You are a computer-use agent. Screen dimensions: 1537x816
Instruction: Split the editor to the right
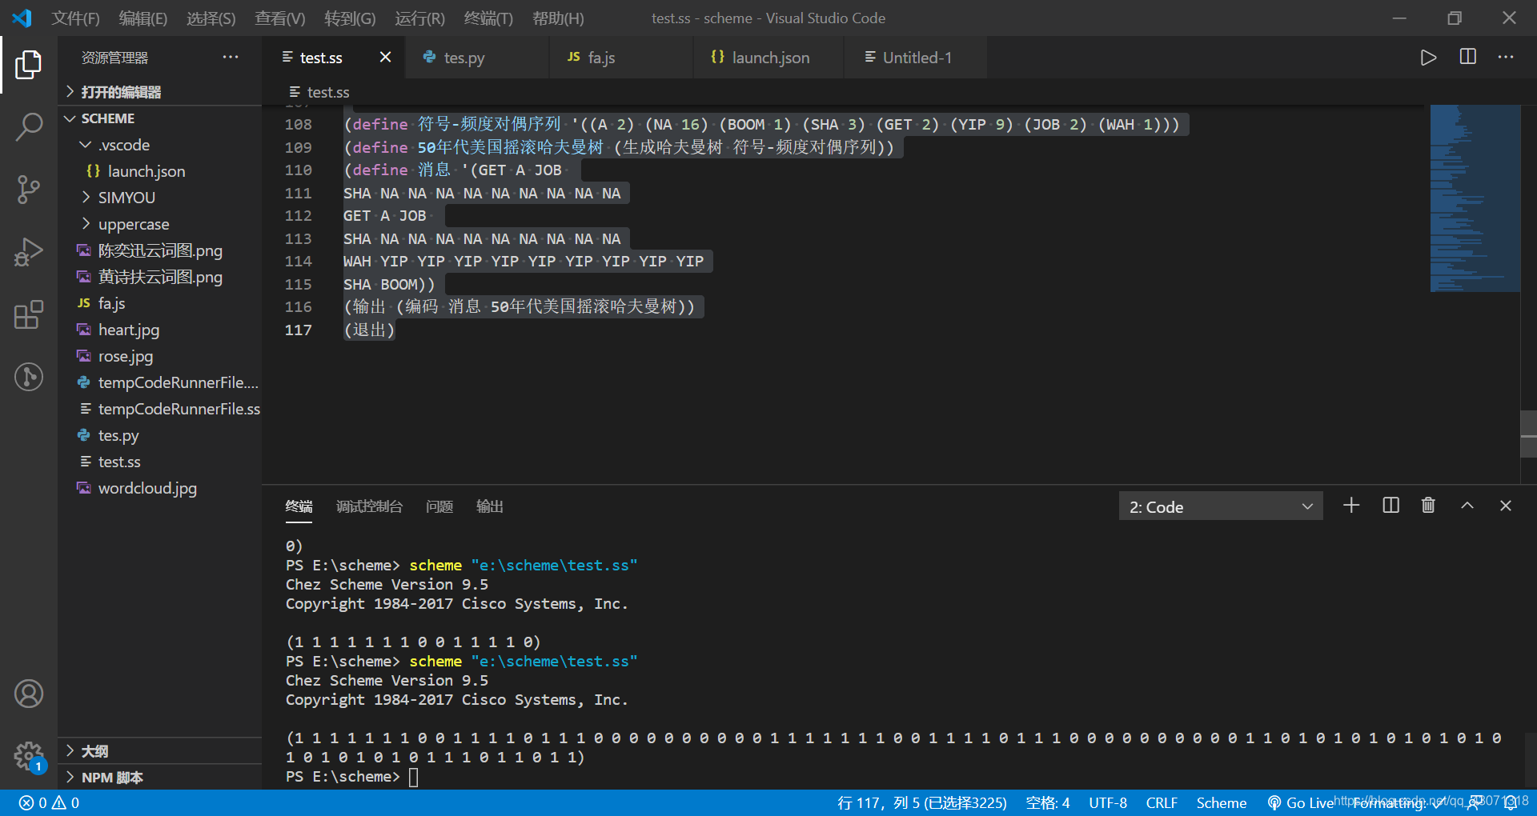point(1467,58)
